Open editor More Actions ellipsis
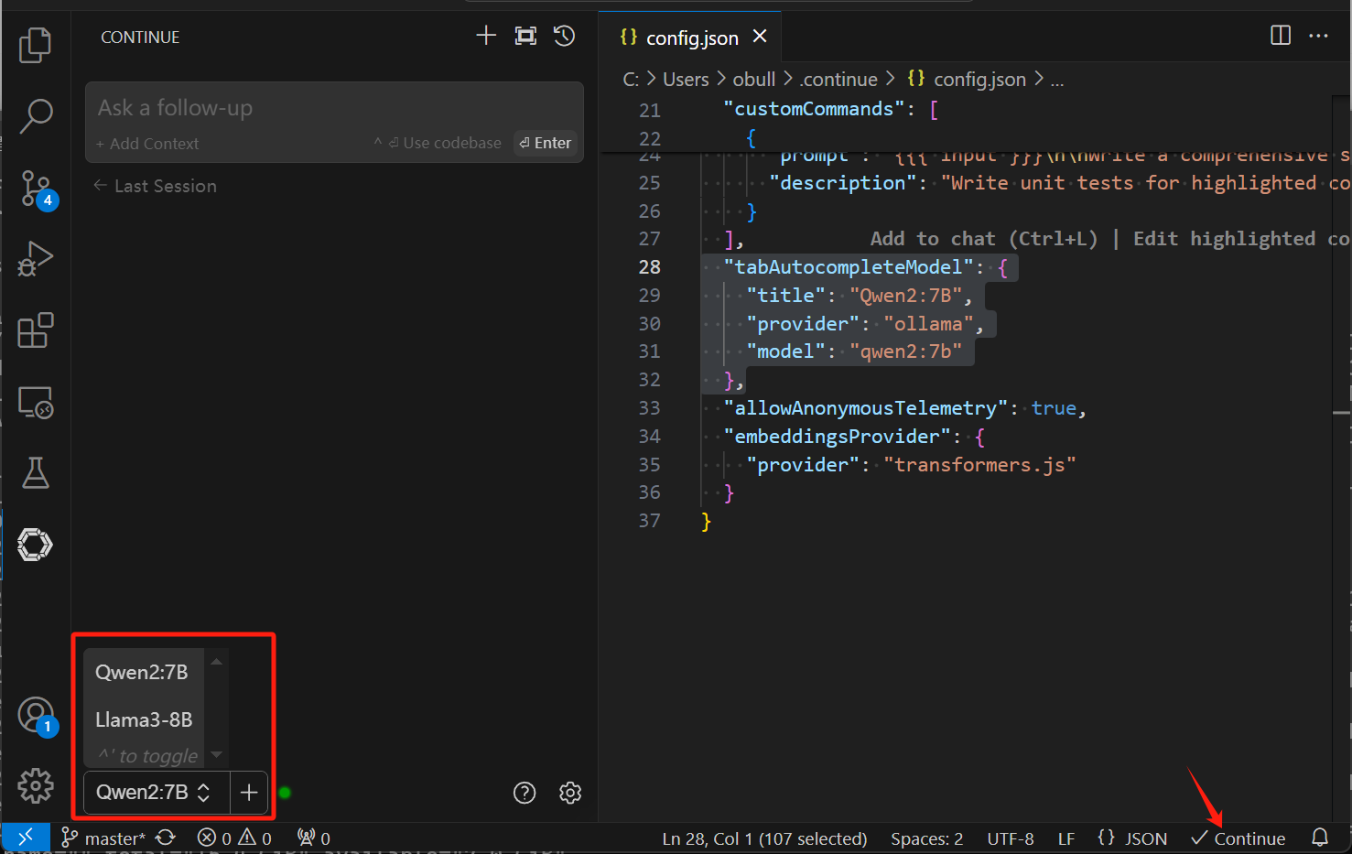 coord(1318,36)
